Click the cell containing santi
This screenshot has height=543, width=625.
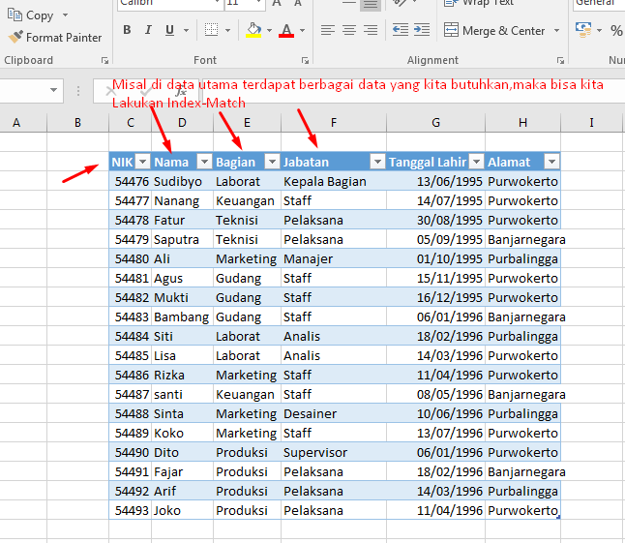[x=182, y=394]
